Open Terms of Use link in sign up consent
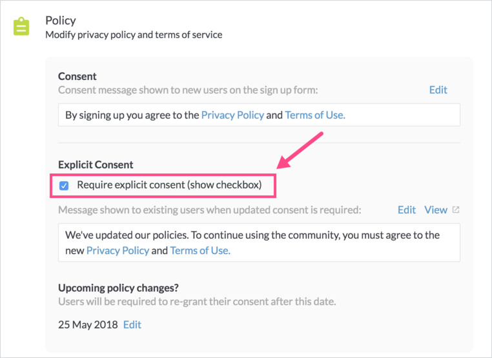The image size is (492, 358). tap(315, 115)
